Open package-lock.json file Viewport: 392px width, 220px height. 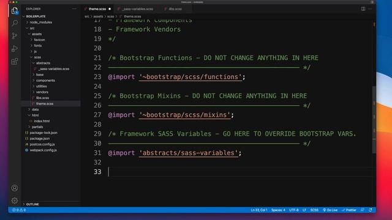click(x=43, y=133)
